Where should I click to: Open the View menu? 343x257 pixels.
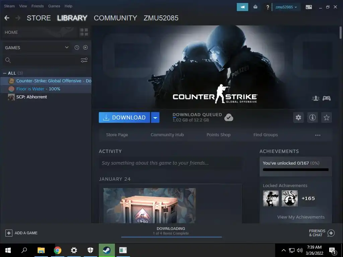click(23, 6)
